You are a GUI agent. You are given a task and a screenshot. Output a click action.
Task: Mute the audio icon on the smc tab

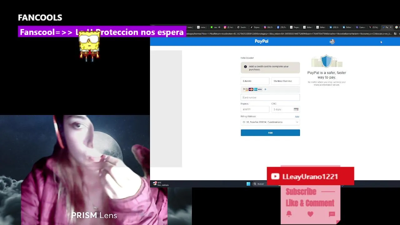click(219, 27)
